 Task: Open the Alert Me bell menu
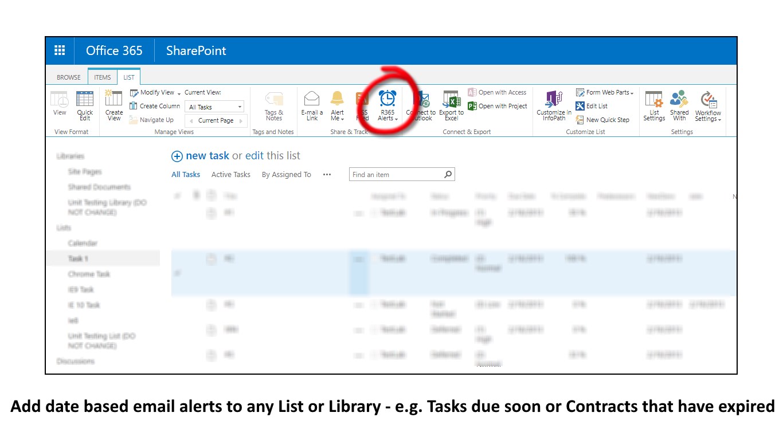click(x=338, y=106)
